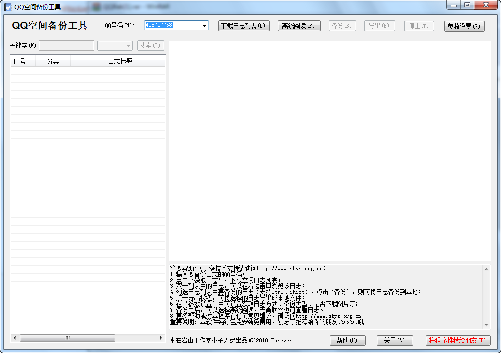Screen dimensions: 501x353
Task: Click 水泊岩山工作室小子无忌出品 copyright text
Action: (231, 340)
